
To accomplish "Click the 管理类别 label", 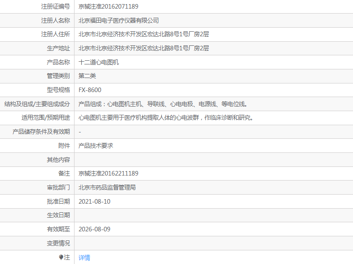I will point(58,76).
